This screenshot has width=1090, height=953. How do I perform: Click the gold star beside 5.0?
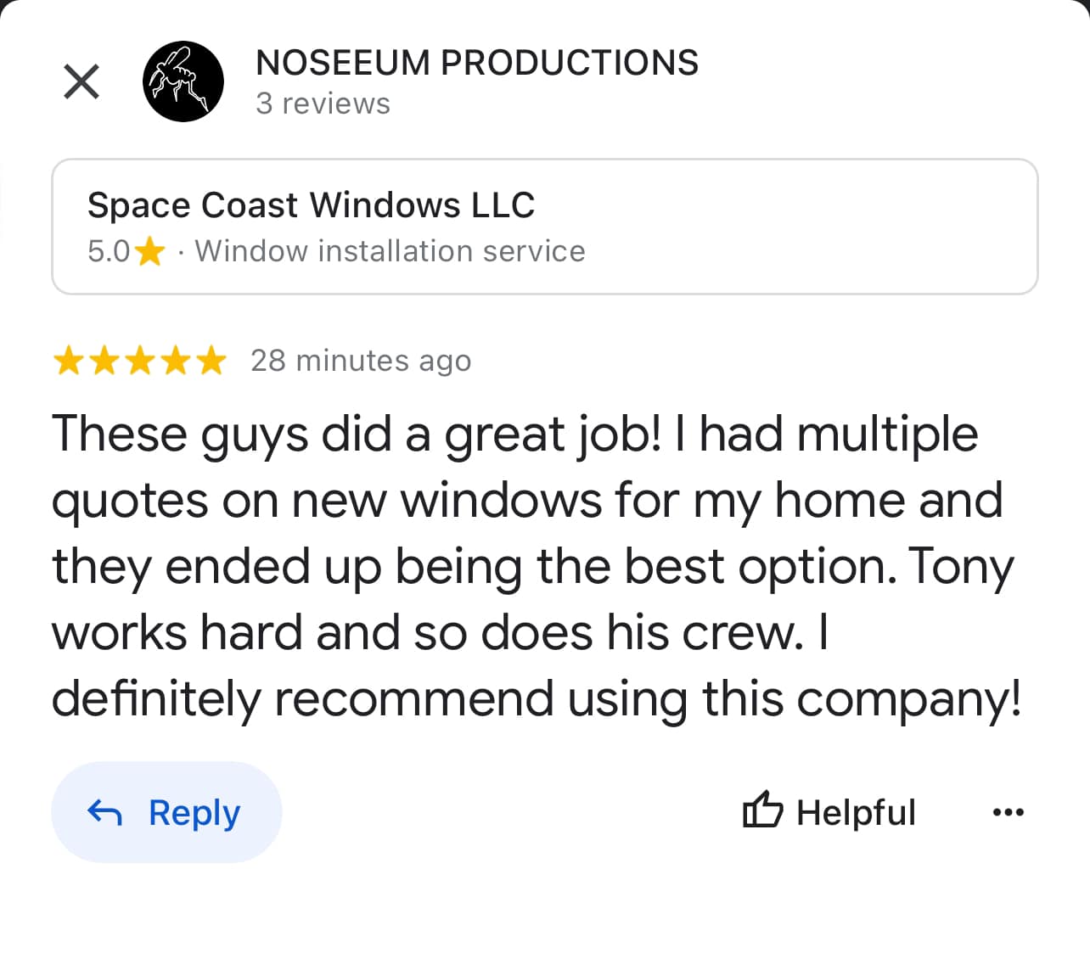[x=150, y=251]
